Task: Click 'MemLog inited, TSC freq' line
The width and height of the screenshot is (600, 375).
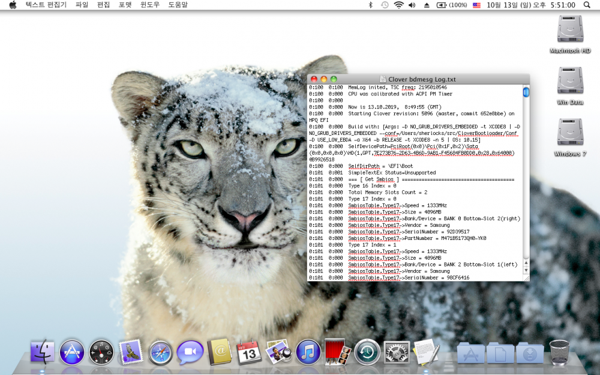Action: pos(397,87)
